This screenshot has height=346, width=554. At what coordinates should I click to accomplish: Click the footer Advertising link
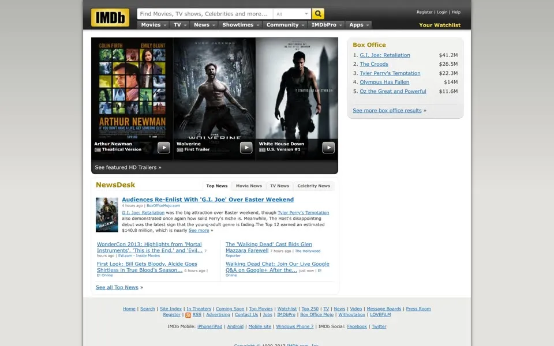pos(218,315)
